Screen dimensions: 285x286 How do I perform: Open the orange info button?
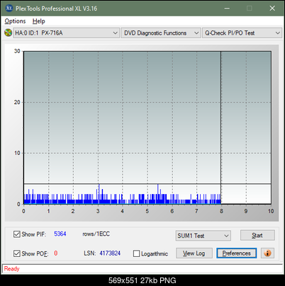(267, 253)
